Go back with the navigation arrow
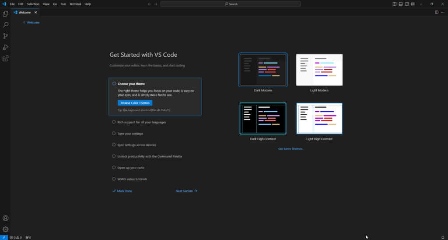 coord(150,4)
